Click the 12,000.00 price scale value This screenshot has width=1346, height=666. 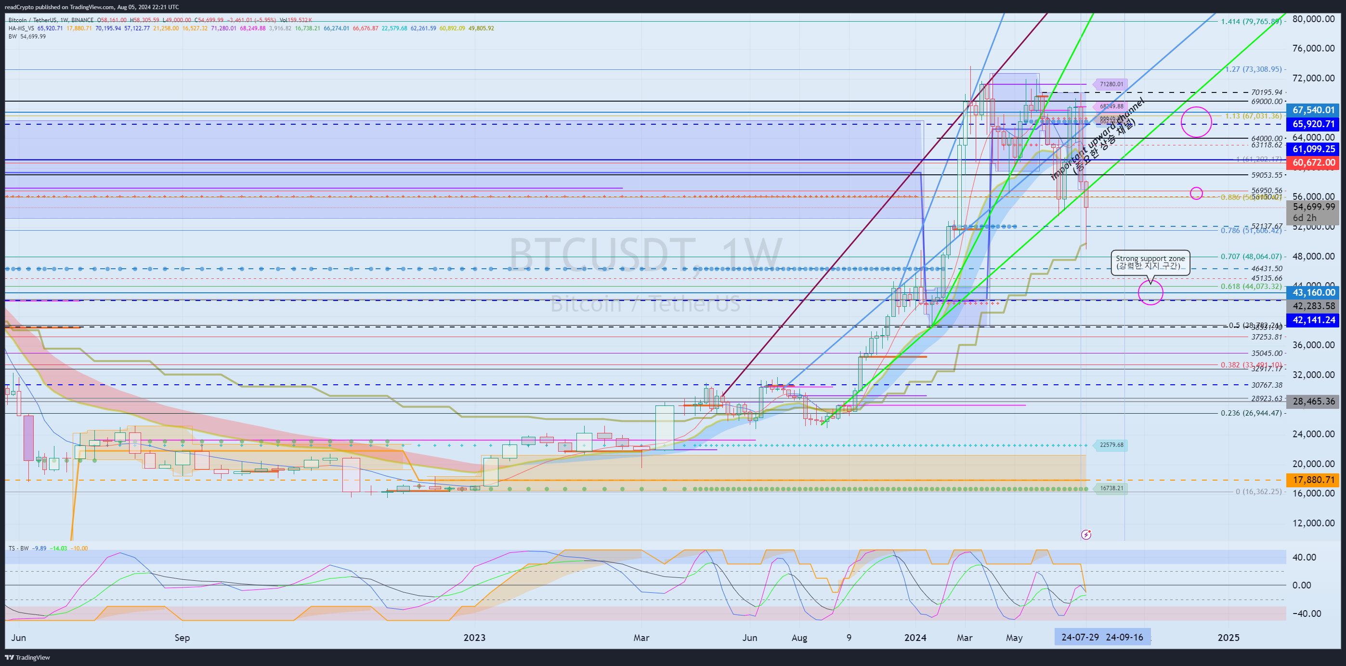(1313, 523)
